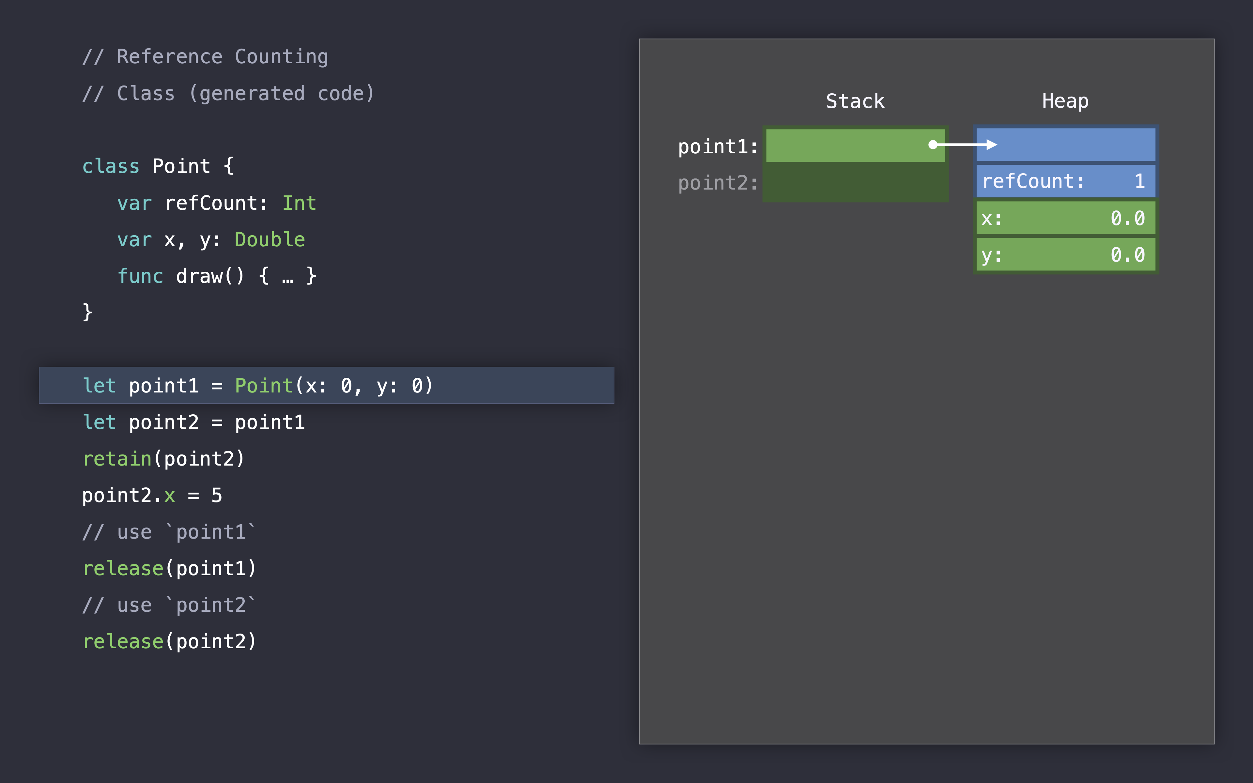The height and width of the screenshot is (783, 1253).
Task: Click the release(point1) code line
Action: point(169,569)
